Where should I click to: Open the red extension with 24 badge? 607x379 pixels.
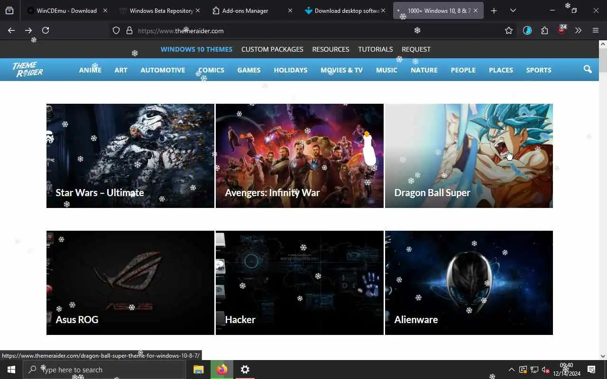562,30
